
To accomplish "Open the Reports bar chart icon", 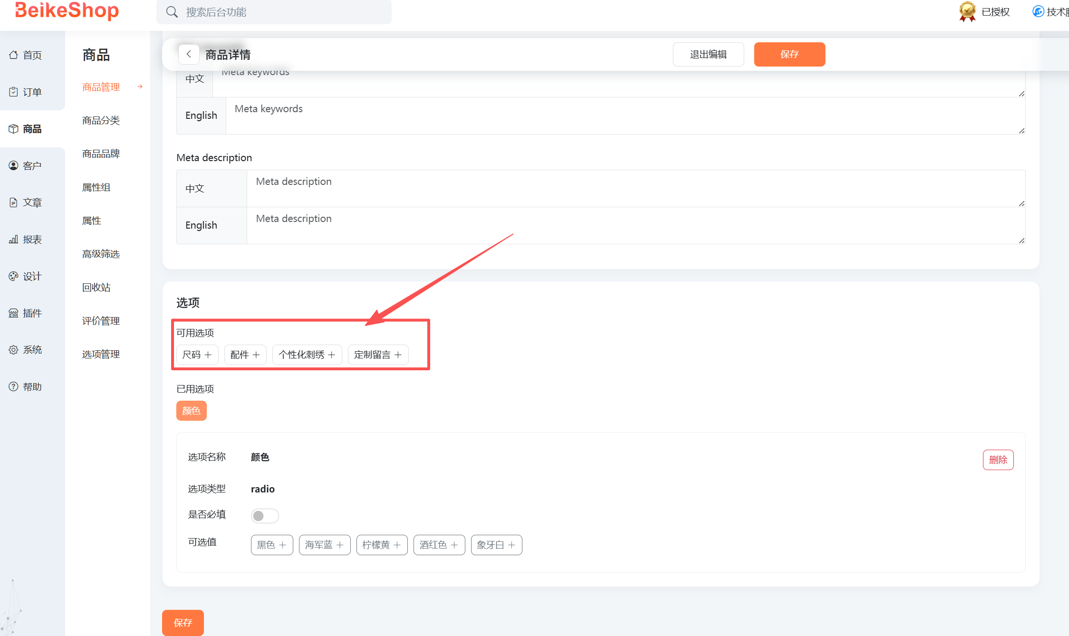I will tap(13, 239).
